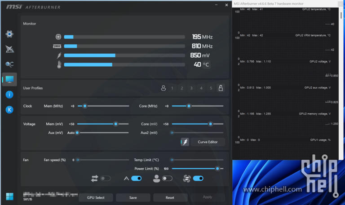Launch the OC Scanner sidebar icon
Image resolution: width=345 pixels, height=205 pixels.
coord(9,64)
